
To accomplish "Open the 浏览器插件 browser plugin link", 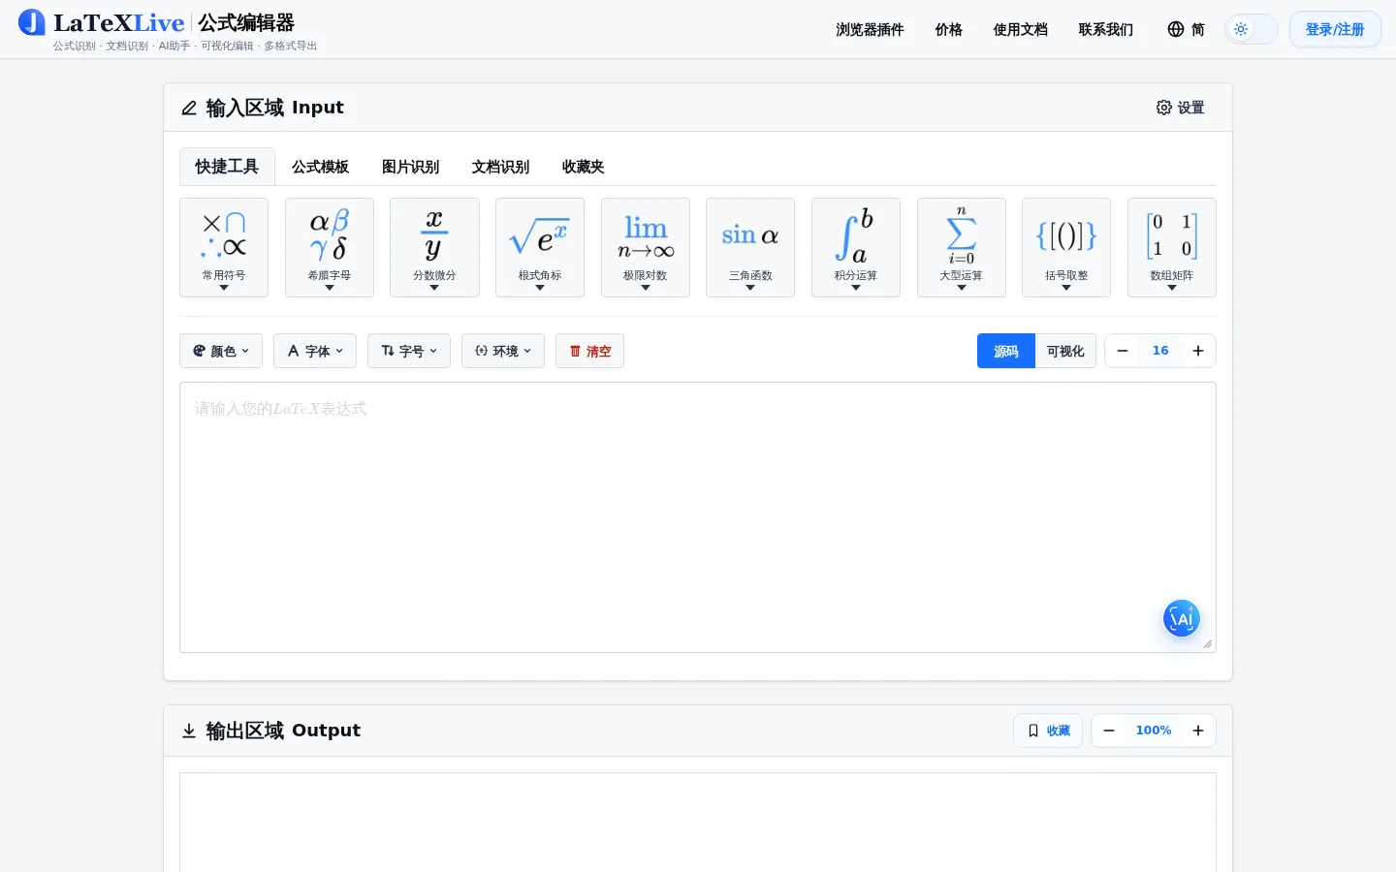I will click(x=870, y=30).
